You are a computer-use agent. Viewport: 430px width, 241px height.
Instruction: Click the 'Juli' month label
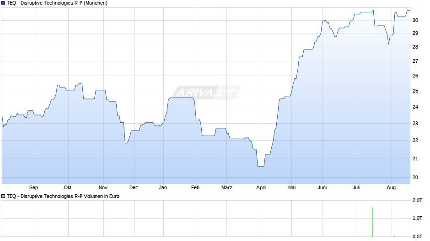tap(356, 188)
